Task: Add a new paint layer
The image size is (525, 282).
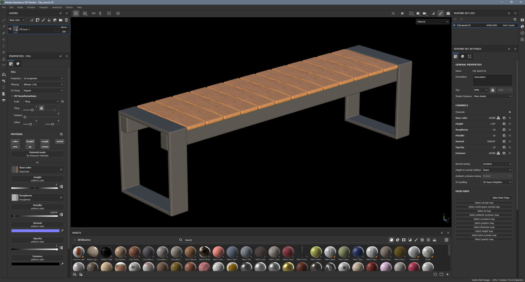Action: (x=43, y=20)
